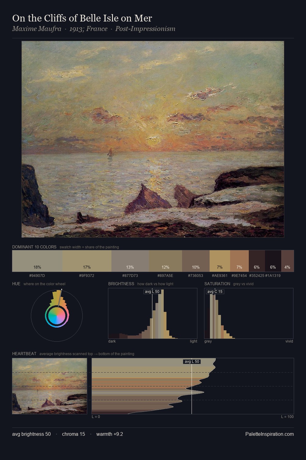Viewport: 306px width, 460px height.
Task: Click the 'grey' axis label
Action: click(x=208, y=341)
